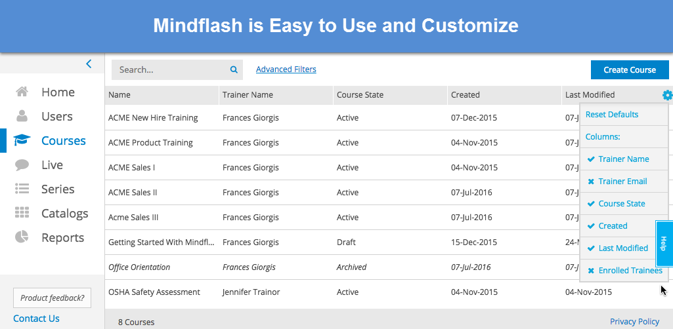Click the Catalogs grid icon
The width and height of the screenshot is (673, 329).
click(22, 214)
